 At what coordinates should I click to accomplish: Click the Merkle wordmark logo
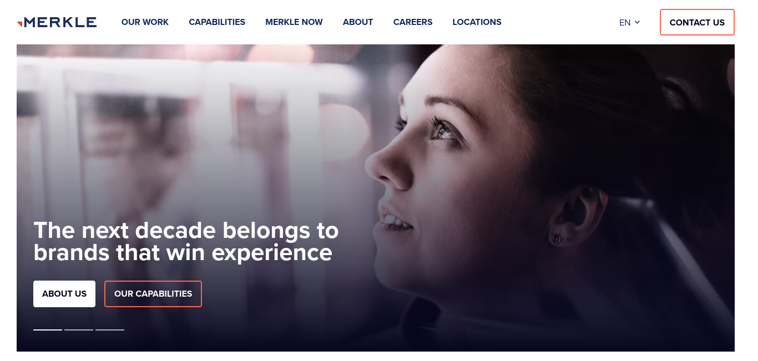coord(60,22)
